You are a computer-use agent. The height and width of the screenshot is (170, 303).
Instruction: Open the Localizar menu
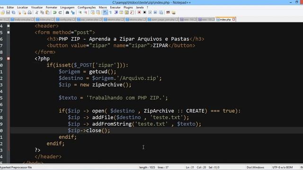point(22,8)
